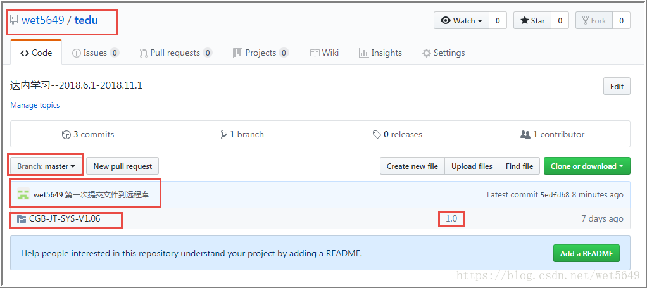Click the watchers count next to Watch

tap(498, 21)
